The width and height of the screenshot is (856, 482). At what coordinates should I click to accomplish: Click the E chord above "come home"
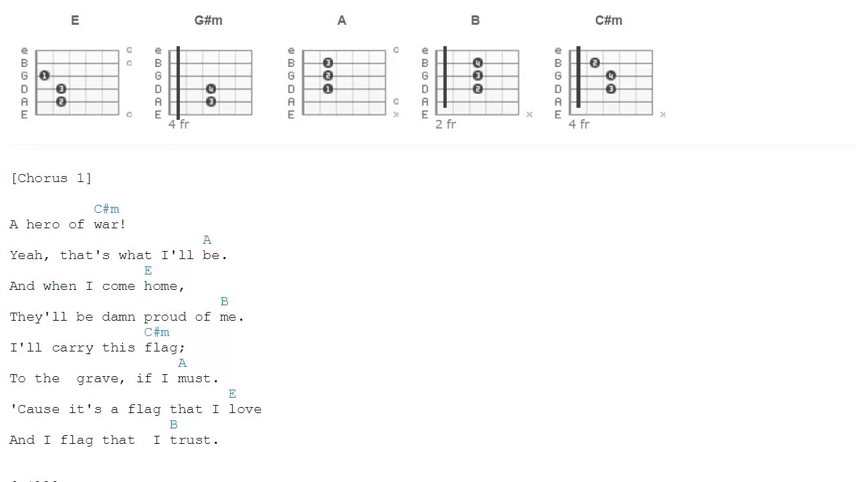(148, 270)
